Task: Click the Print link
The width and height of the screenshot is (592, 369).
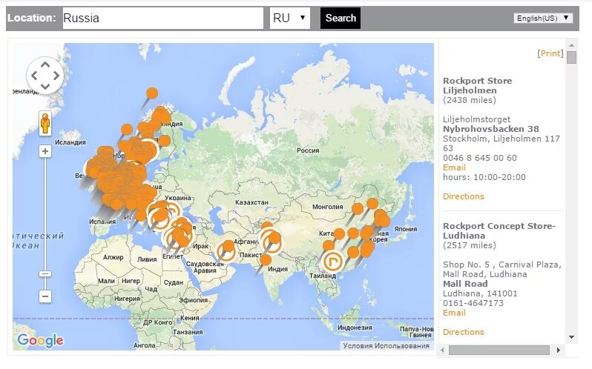Action: (550, 53)
